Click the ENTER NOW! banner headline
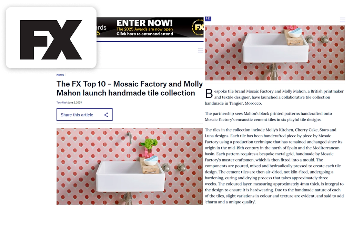353x232 pixels. click(144, 23)
